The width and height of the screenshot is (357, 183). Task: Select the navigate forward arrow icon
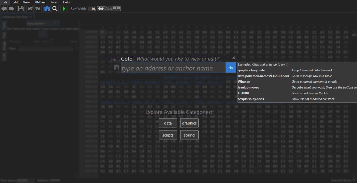(x=12, y=8)
